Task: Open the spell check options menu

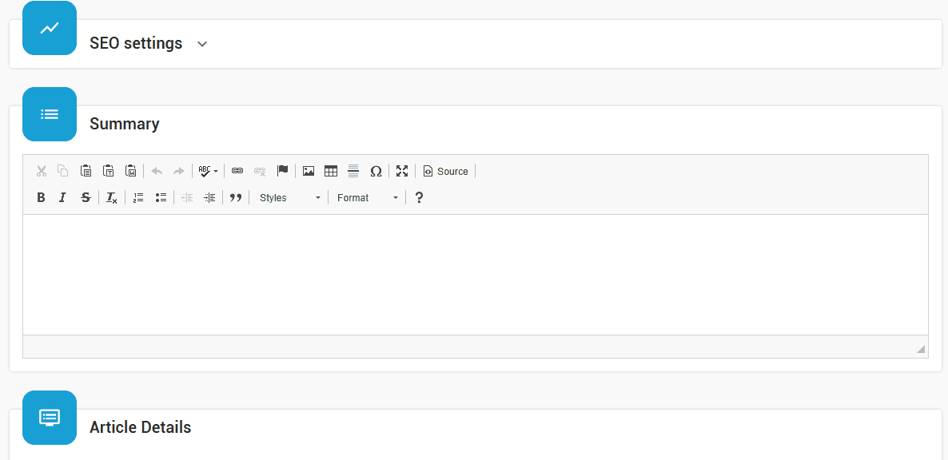Action: 209,171
